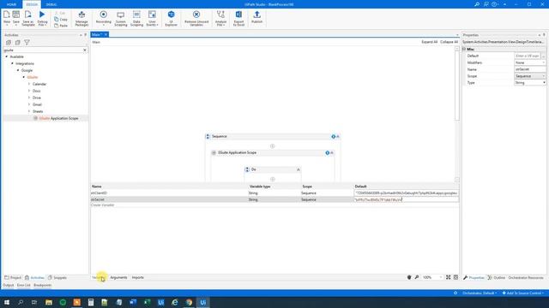The width and height of the screenshot is (549, 308).
Task: Collapse GSuite Application Scope activity
Action: click(332, 153)
